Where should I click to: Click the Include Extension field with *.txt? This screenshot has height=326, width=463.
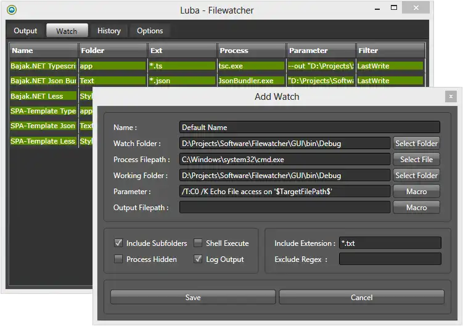coord(390,243)
